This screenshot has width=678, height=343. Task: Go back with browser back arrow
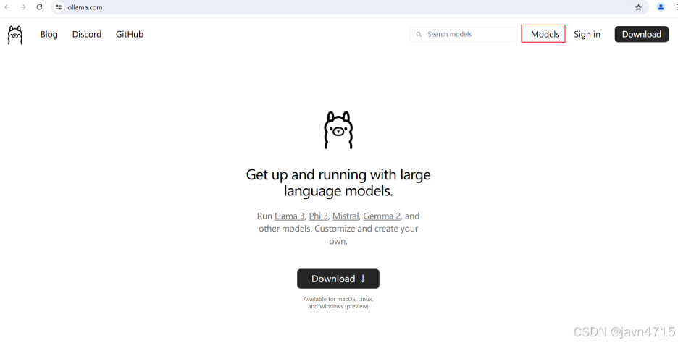tap(7, 7)
